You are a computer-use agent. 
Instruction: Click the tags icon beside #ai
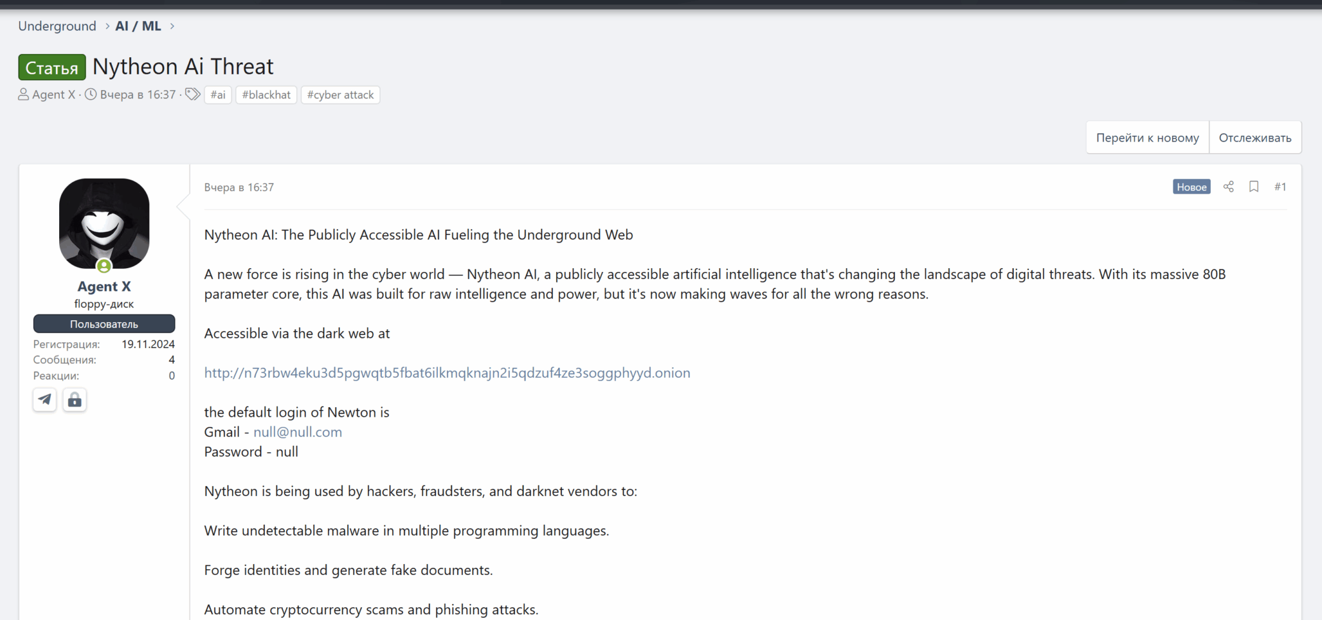[x=192, y=95]
